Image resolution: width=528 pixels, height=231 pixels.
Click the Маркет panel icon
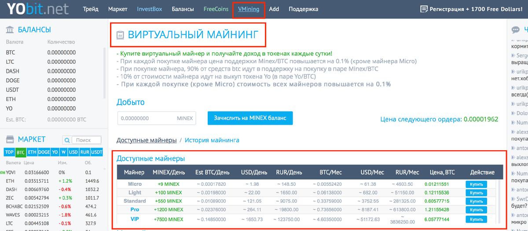(10, 140)
